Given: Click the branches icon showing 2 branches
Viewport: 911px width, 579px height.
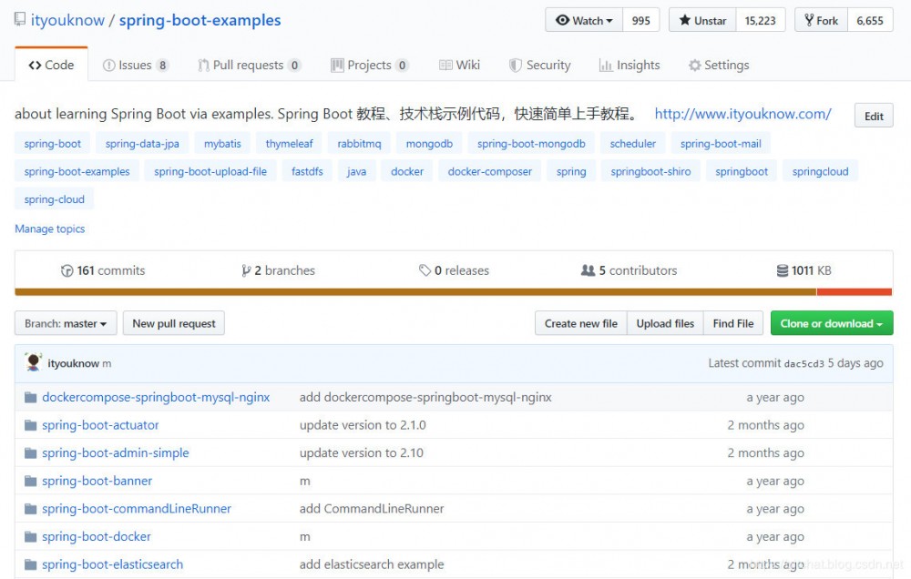Looking at the screenshot, I should pyautogui.click(x=246, y=270).
